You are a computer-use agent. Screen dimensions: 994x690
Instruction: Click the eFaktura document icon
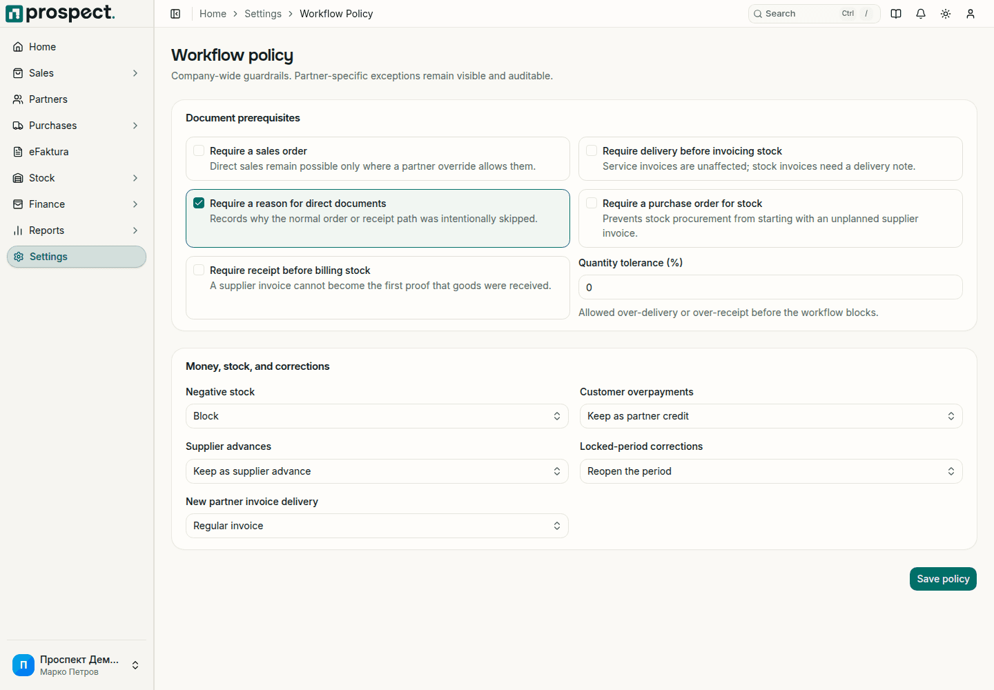click(18, 152)
